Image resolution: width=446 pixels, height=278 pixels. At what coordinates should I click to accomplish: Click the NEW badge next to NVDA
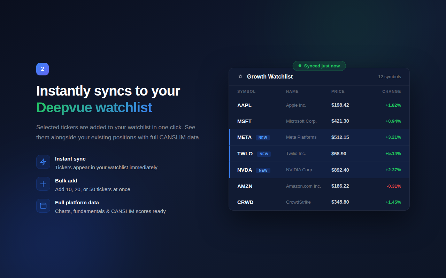coord(263,170)
